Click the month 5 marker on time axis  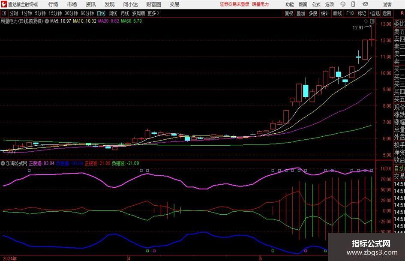pyautogui.click(x=261, y=258)
